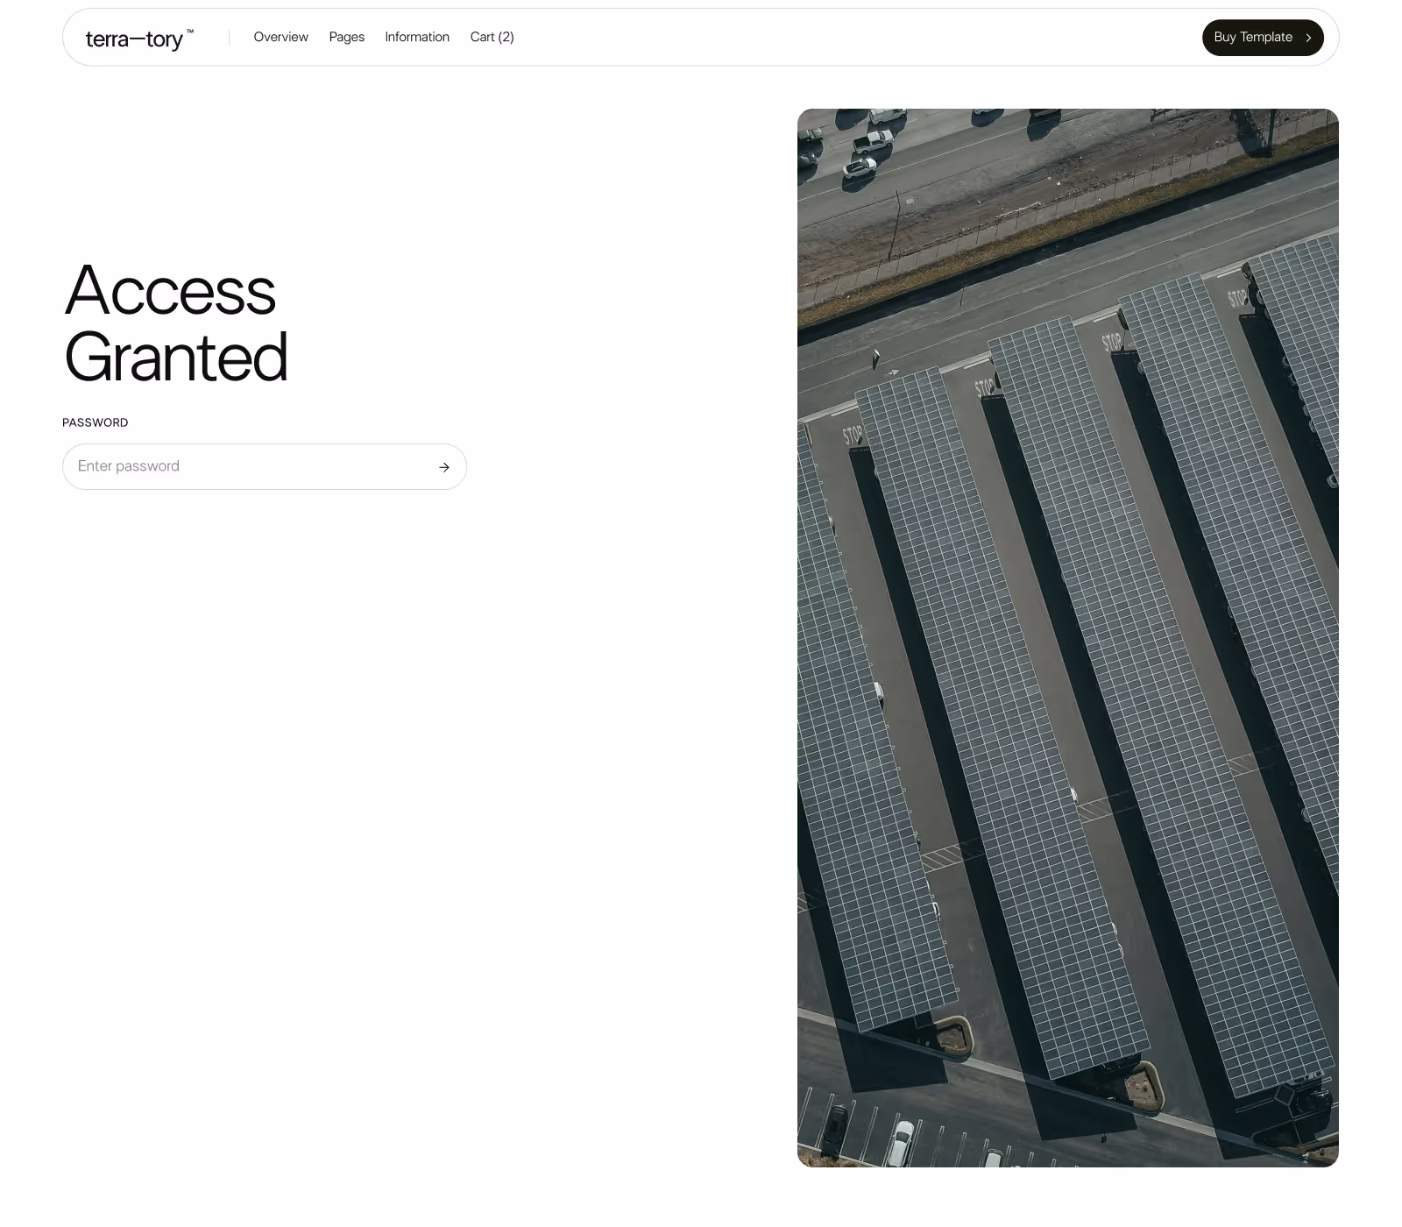1402x1227 pixels.
Task: Click the white car at photo bottom
Action: click(x=901, y=1142)
